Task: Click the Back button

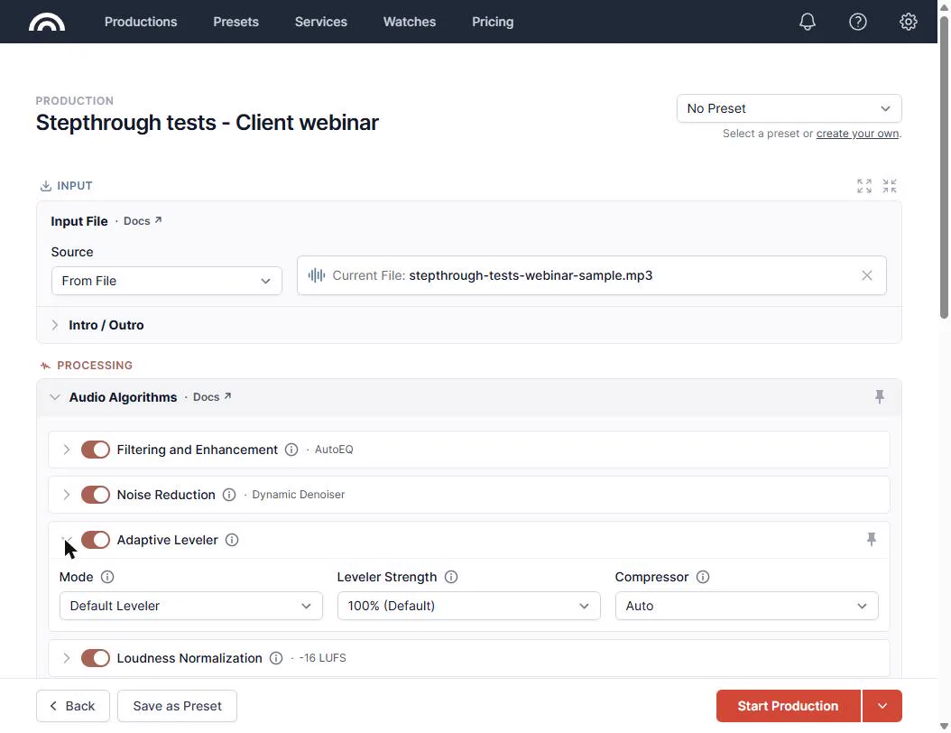Action: 73,706
